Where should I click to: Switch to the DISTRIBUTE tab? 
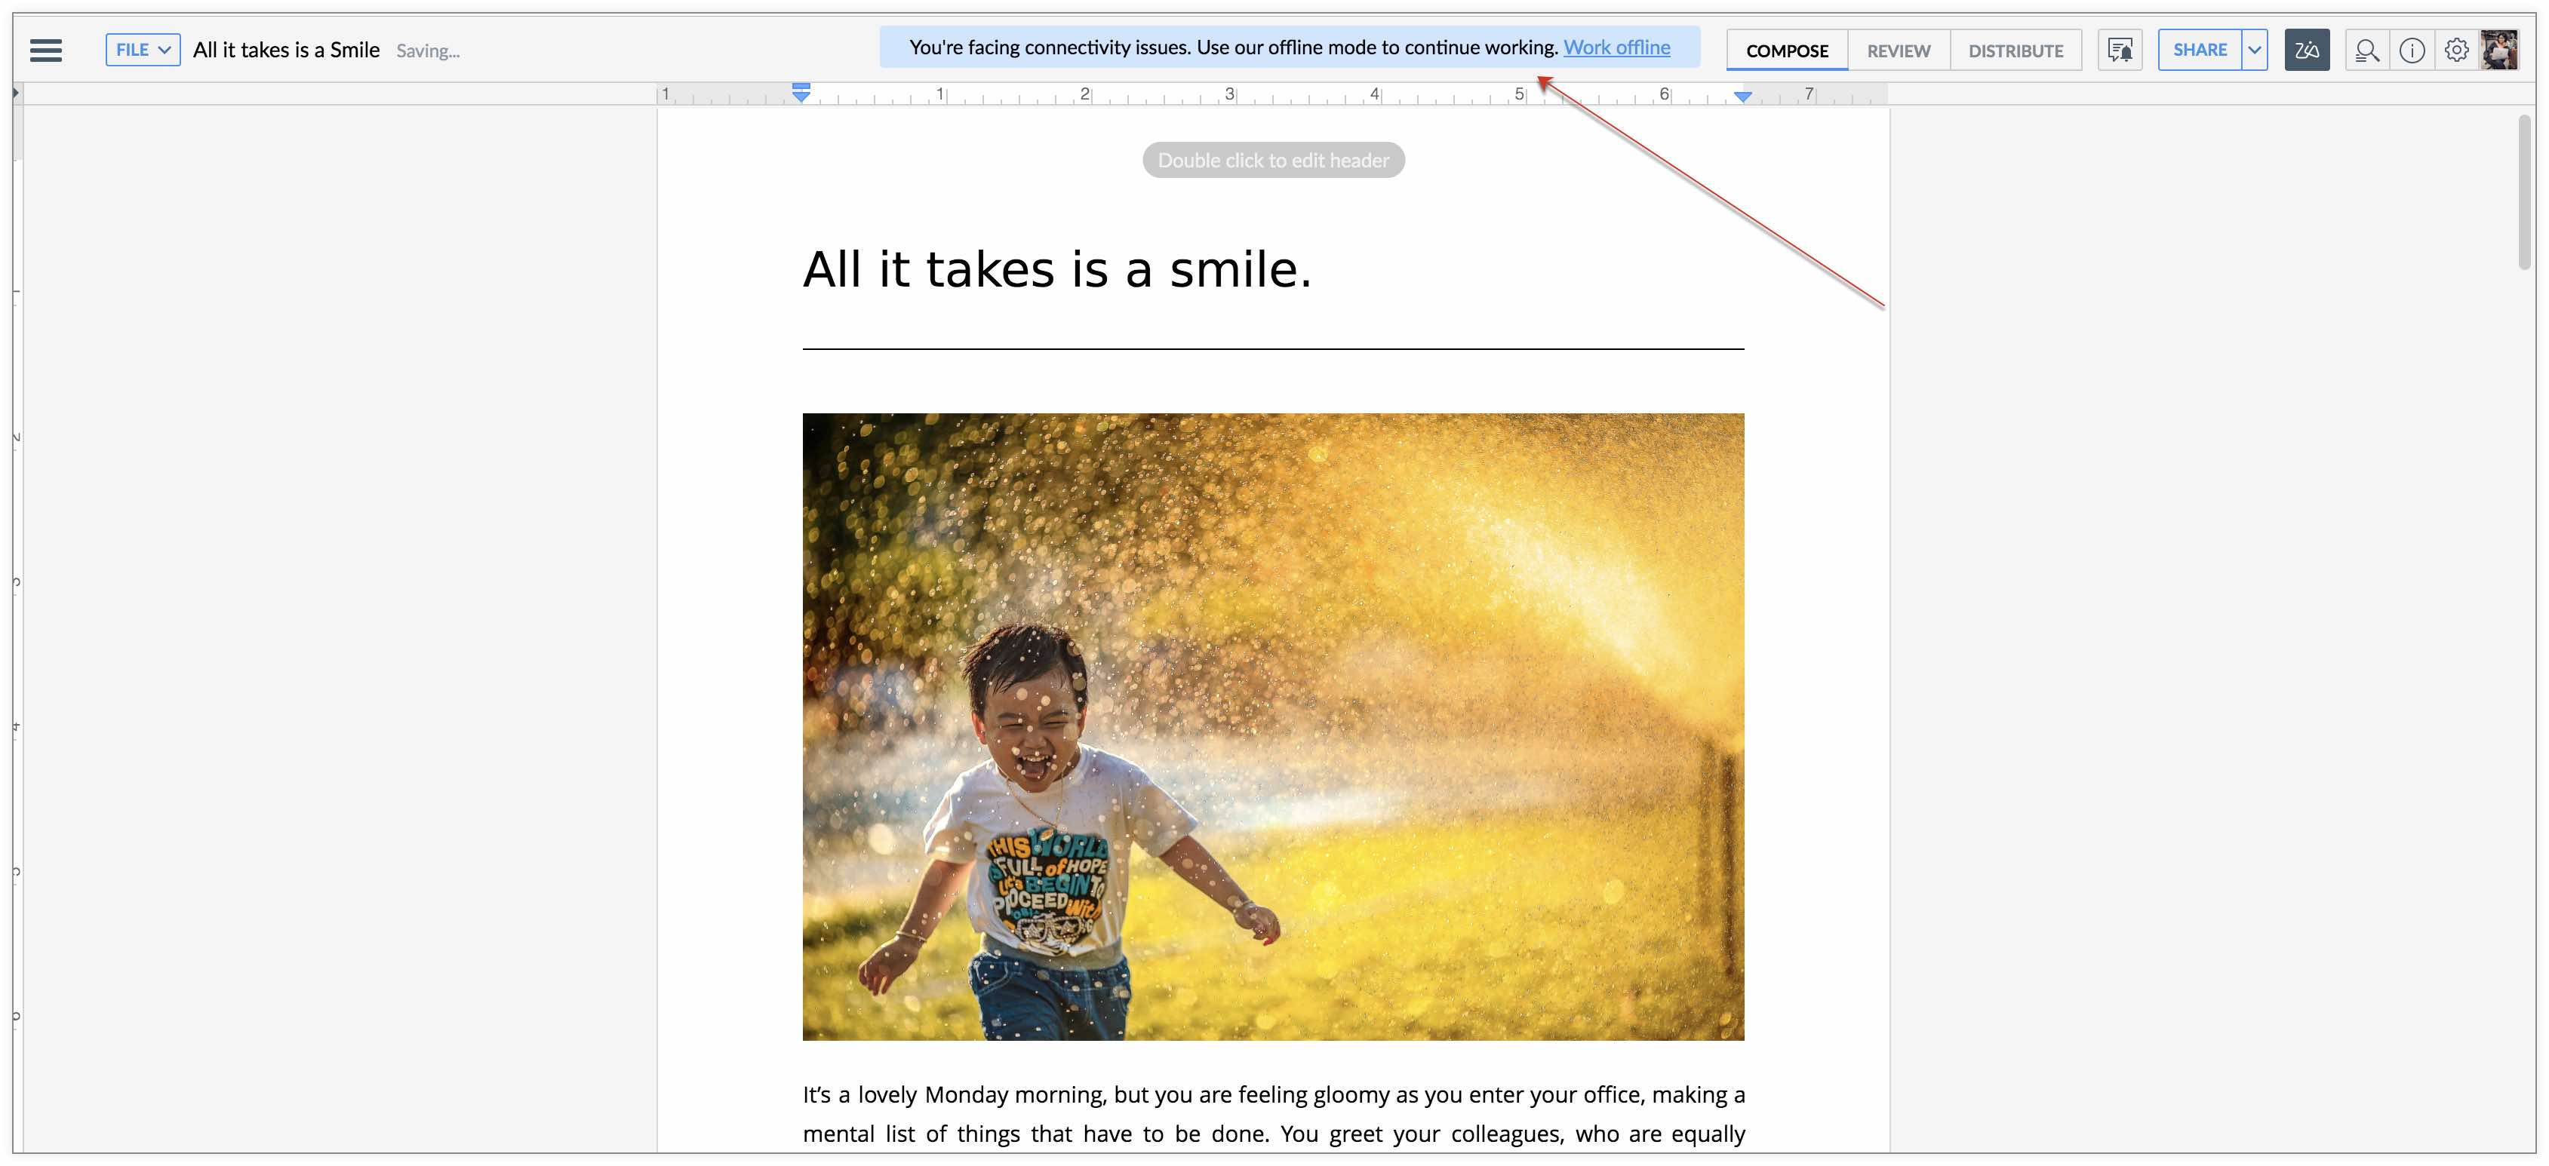(2015, 51)
